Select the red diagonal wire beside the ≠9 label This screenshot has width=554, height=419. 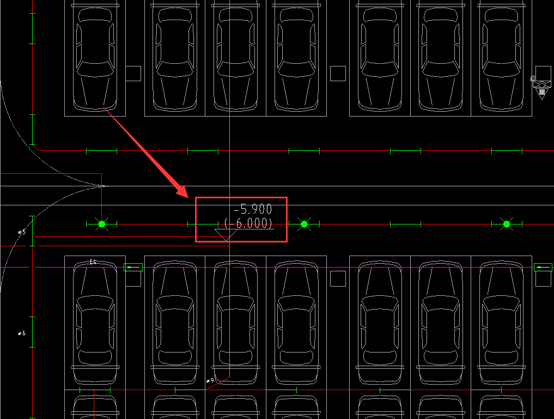point(218,384)
